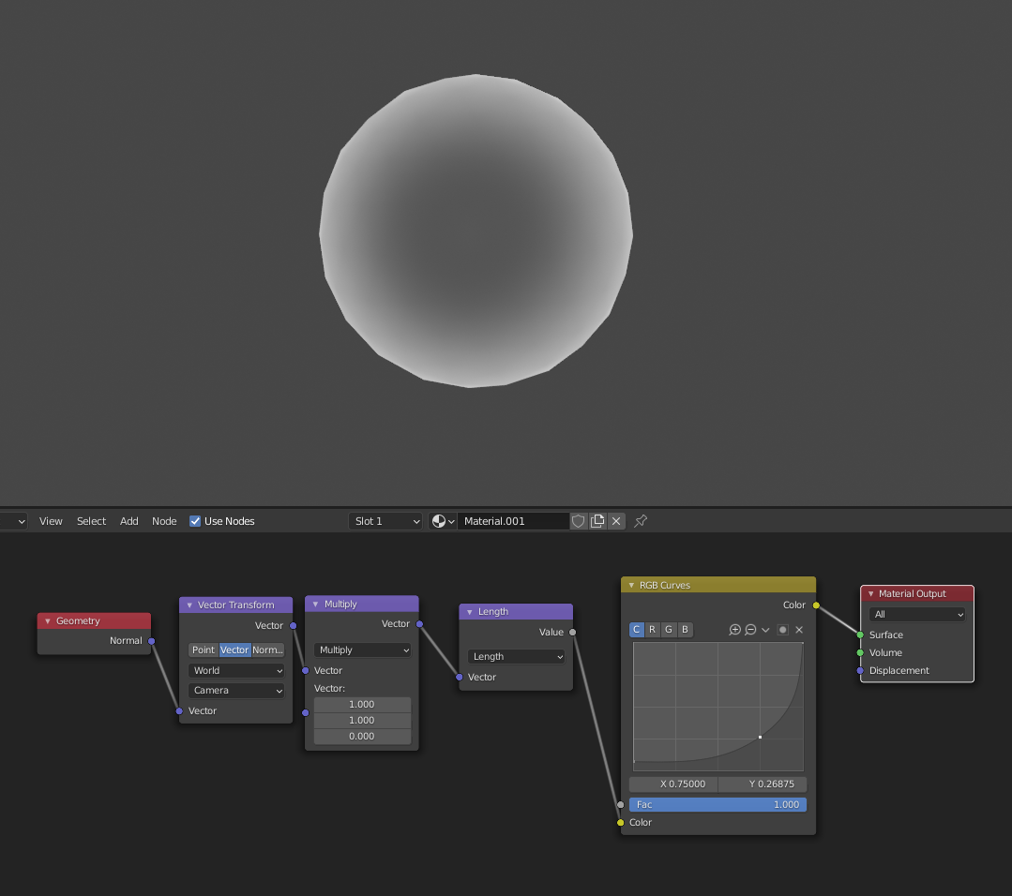The height and width of the screenshot is (896, 1012).
Task: Click the Material.001 name field
Action: pyautogui.click(x=513, y=521)
